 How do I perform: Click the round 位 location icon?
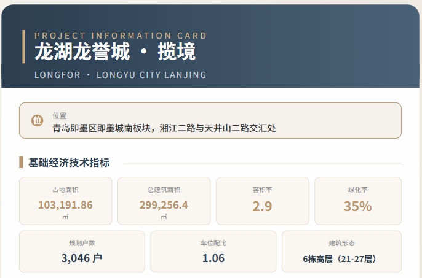[37, 120]
